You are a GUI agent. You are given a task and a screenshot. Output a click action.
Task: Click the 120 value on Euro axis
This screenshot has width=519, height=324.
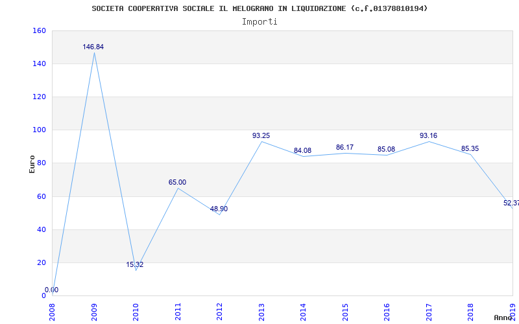(39, 97)
